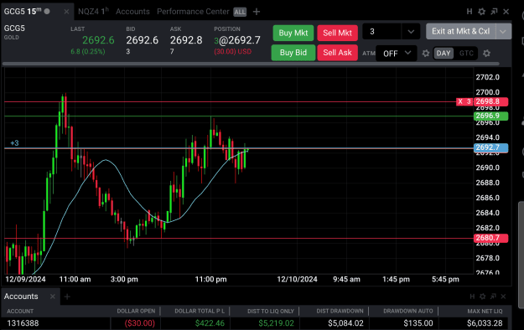The image size is (524, 330).
Task: Select the Accounts panel tab at bottom
Action: point(21,296)
